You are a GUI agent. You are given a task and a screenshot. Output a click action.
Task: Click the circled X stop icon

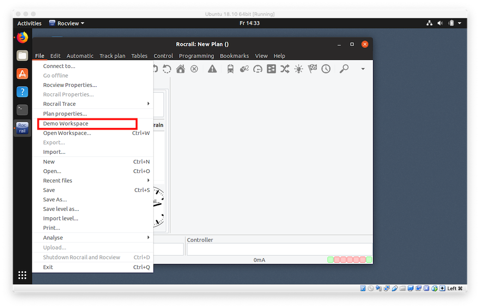194,69
